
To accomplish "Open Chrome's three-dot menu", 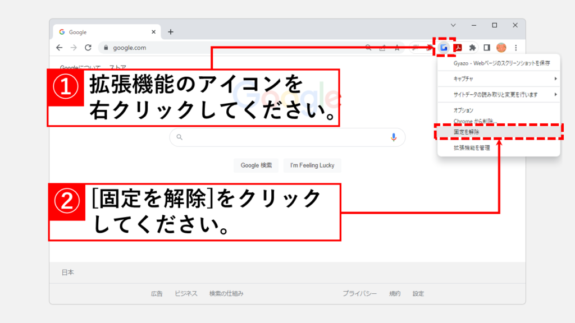I will point(515,48).
